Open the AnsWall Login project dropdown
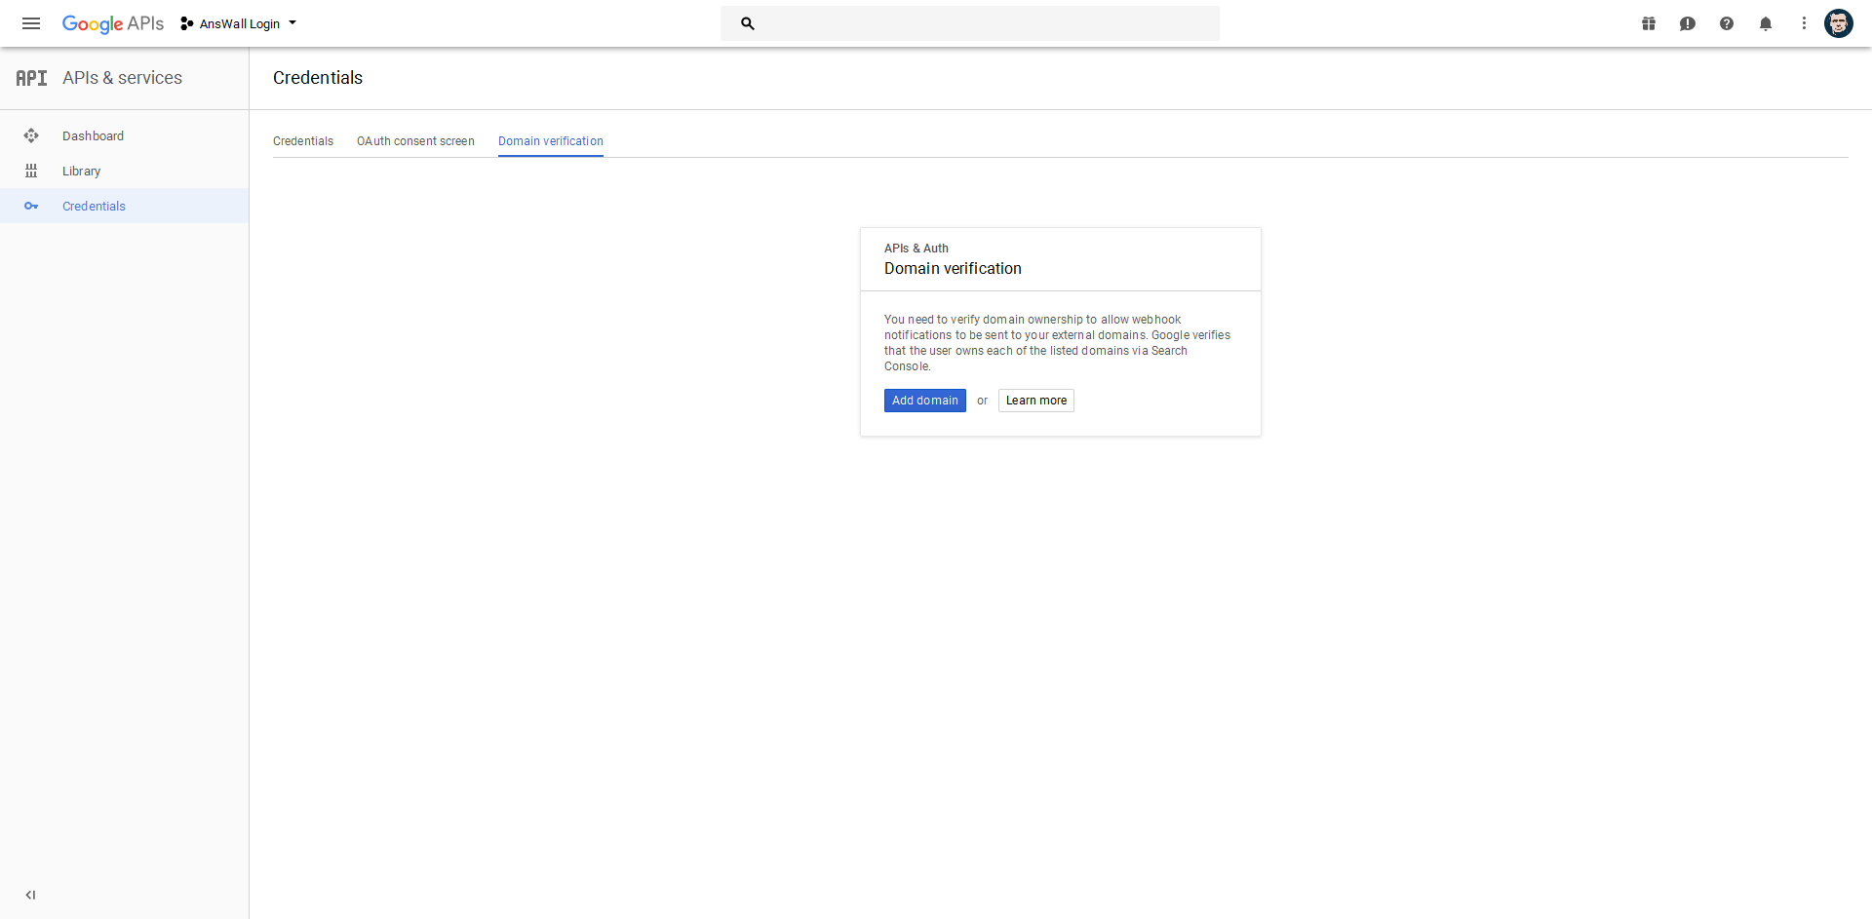The width and height of the screenshot is (1872, 919). (239, 23)
